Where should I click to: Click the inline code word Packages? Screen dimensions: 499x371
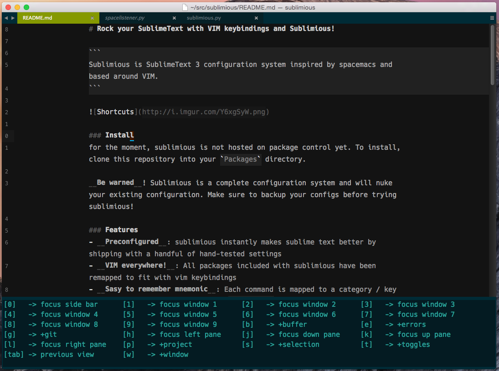tap(241, 159)
